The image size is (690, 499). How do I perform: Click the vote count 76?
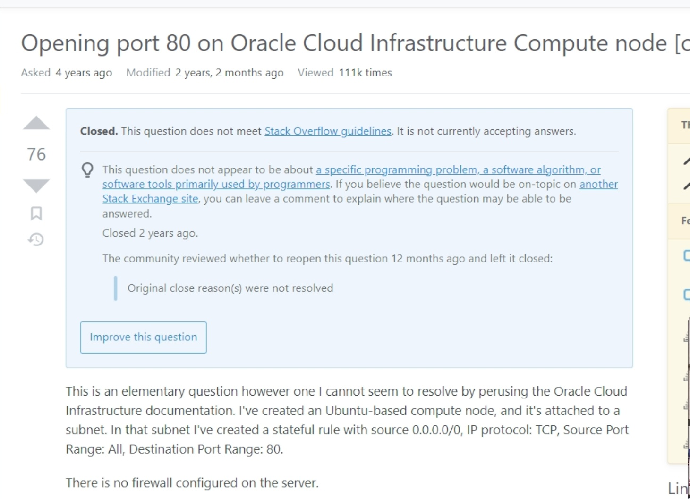36,154
